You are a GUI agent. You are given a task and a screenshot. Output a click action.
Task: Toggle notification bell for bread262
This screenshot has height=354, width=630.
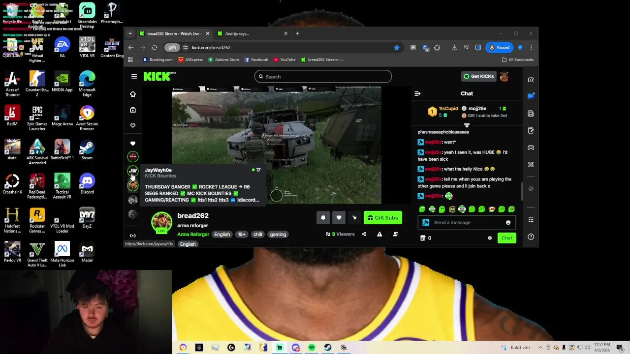(323, 218)
